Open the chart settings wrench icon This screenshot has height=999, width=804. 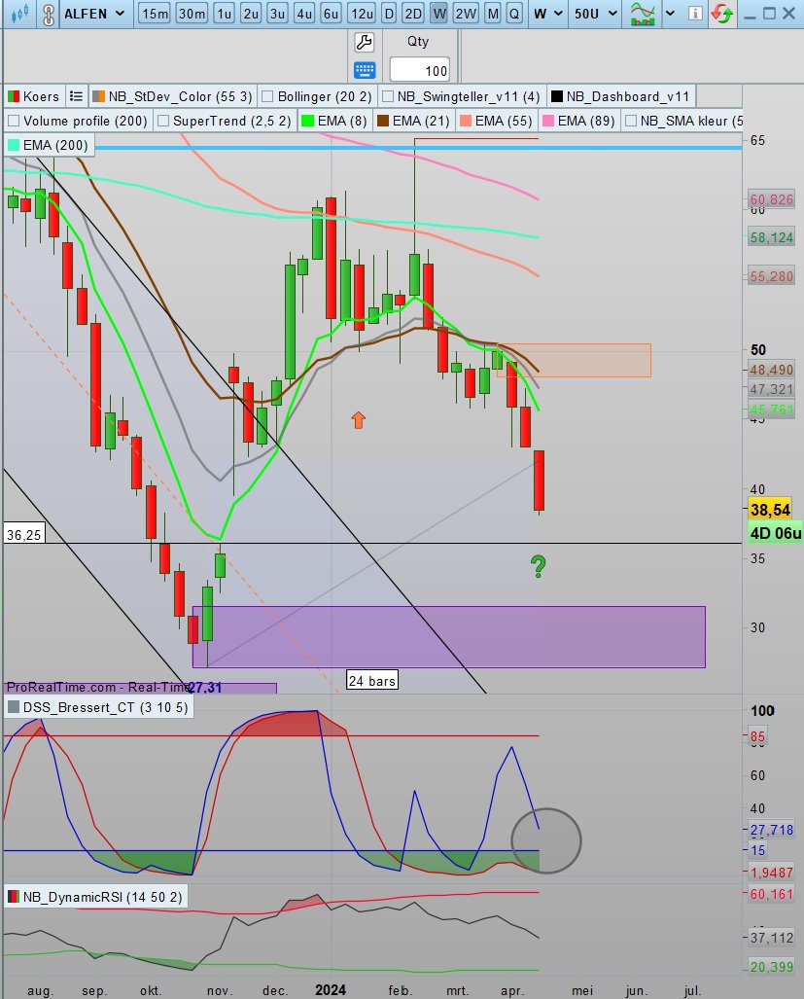click(x=364, y=42)
